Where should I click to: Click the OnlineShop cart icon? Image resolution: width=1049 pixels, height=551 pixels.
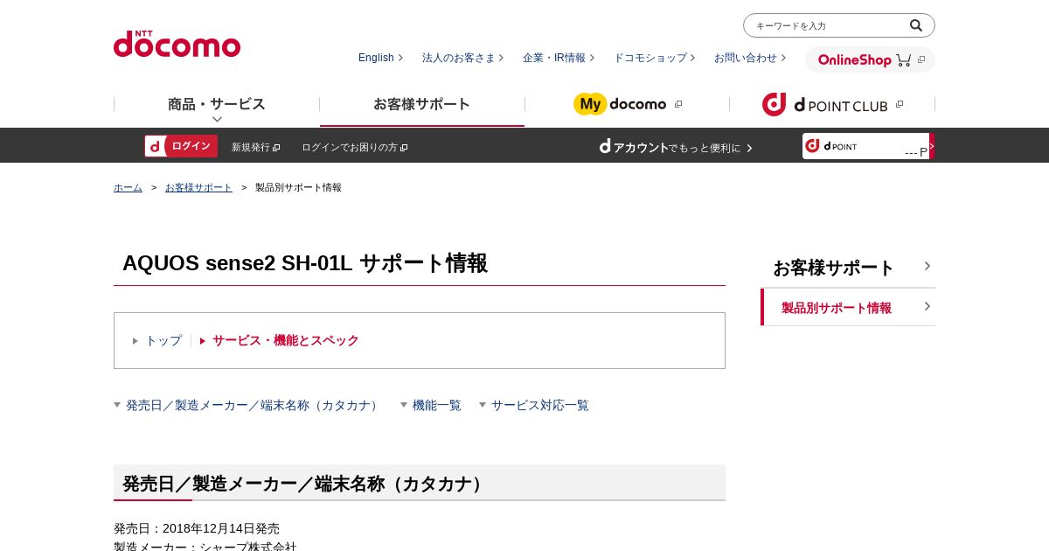903,60
